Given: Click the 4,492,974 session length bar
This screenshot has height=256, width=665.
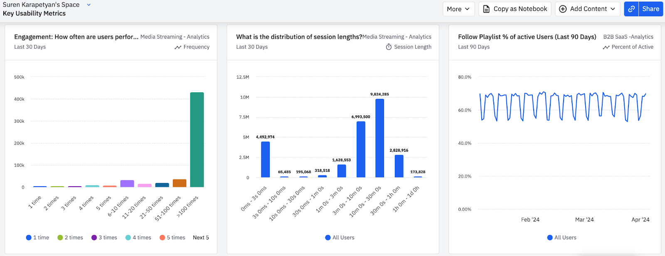Looking at the screenshot, I should point(265,160).
